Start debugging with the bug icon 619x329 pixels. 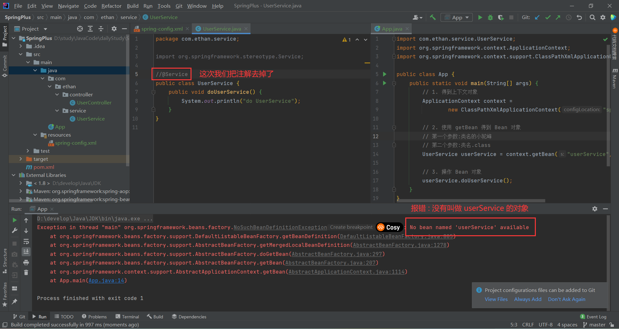pyautogui.click(x=490, y=17)
